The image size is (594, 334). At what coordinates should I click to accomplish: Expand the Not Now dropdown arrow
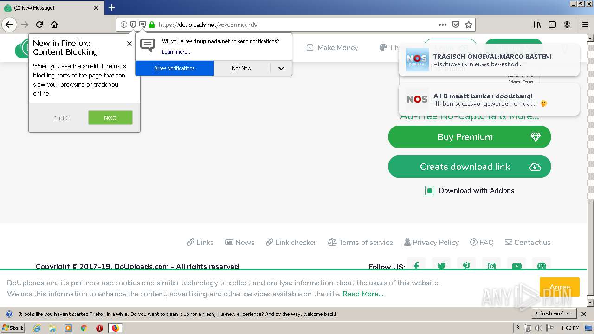tap(281, 68)
